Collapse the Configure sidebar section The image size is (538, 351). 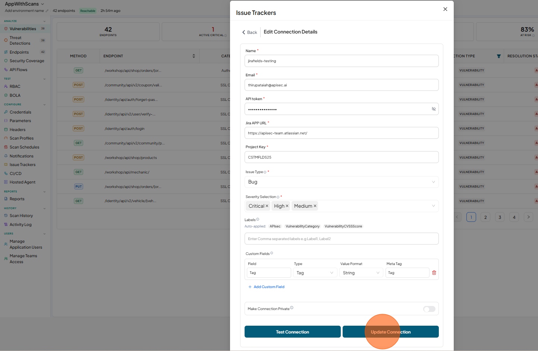44,105
